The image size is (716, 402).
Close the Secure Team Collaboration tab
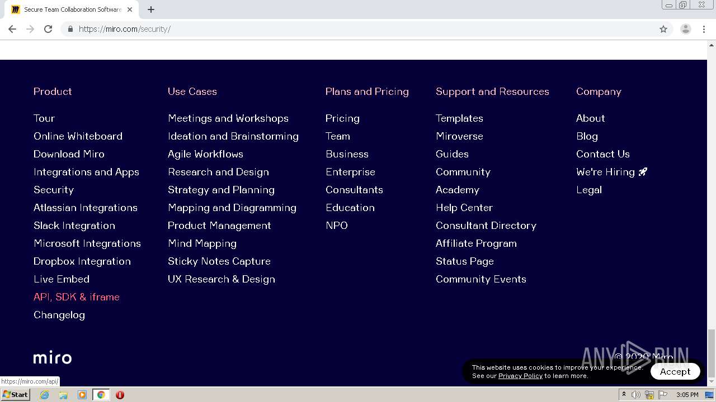[130, 9]
